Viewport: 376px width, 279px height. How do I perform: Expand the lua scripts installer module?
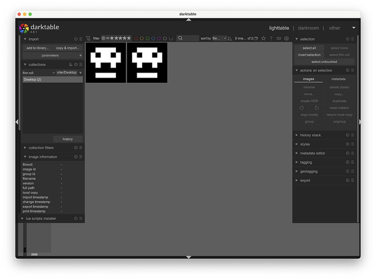click(x=22, y=219)
